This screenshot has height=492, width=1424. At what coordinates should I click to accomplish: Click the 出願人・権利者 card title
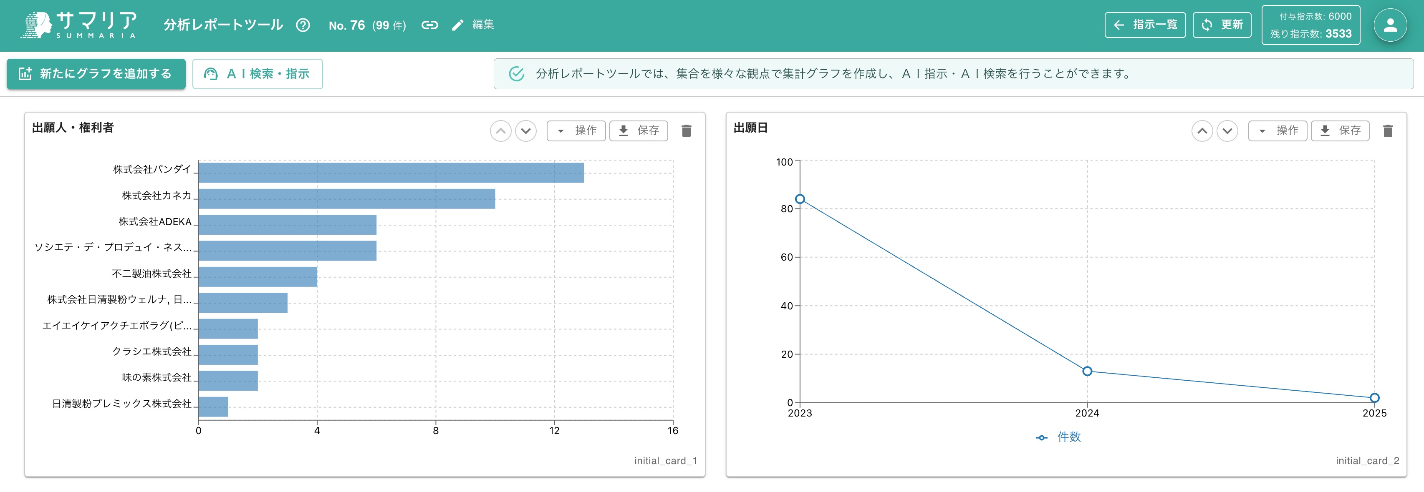coord(73,128)
